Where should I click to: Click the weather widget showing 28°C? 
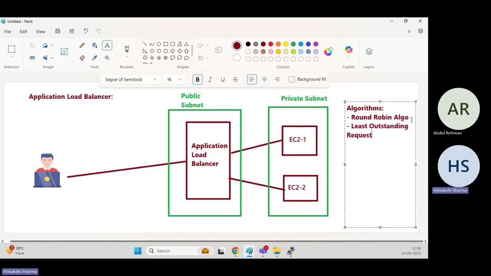pyautogui.click(x=16, y=251)
